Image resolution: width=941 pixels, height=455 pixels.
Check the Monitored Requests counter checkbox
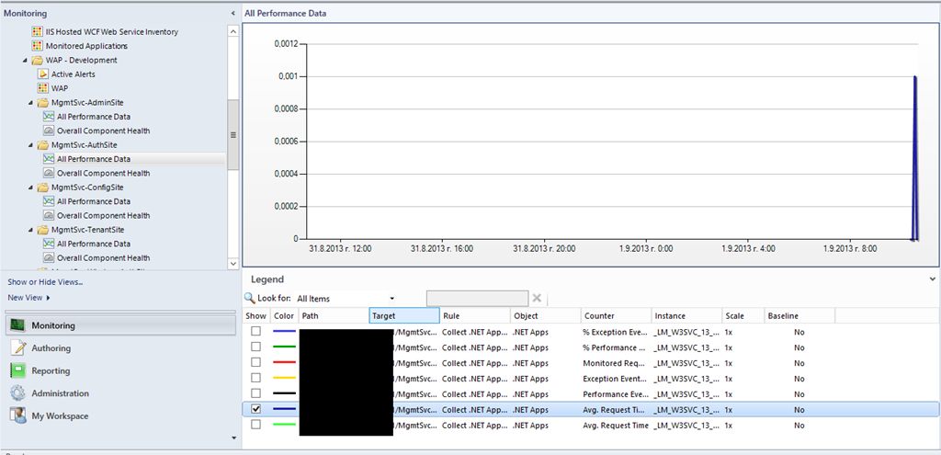click(255, 362)
